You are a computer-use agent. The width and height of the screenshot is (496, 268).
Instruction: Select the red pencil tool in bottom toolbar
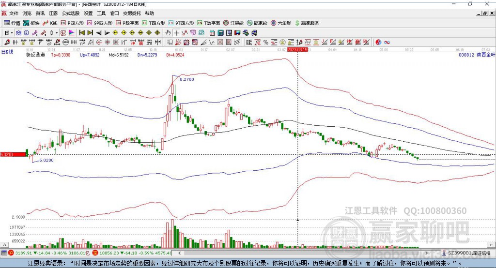(x=7, y=43)
